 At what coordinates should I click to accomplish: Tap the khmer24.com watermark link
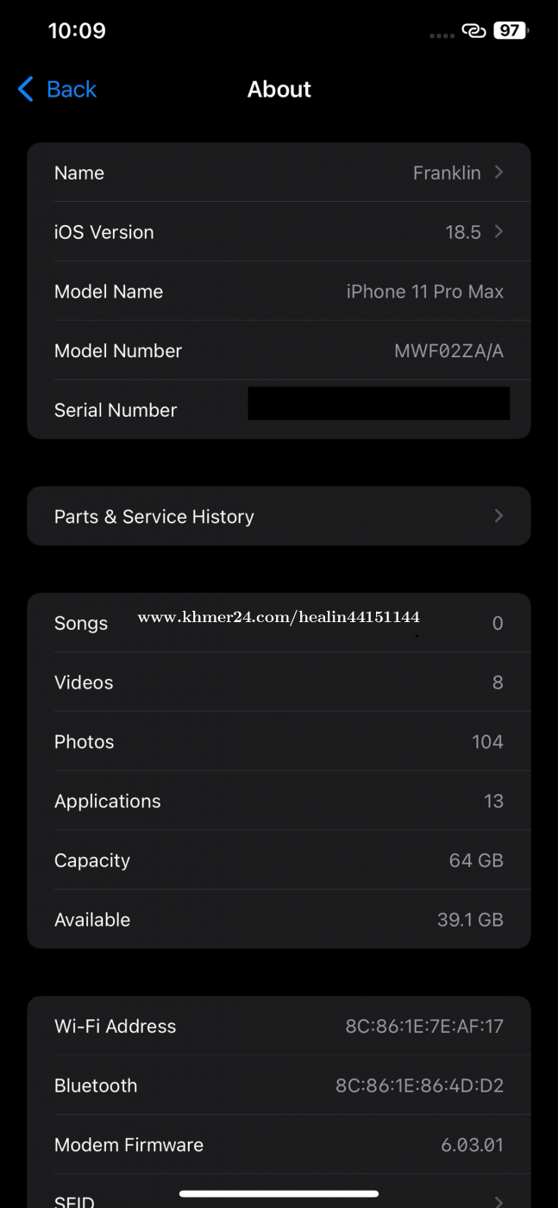pyautogui.click(x=279, y=617)
